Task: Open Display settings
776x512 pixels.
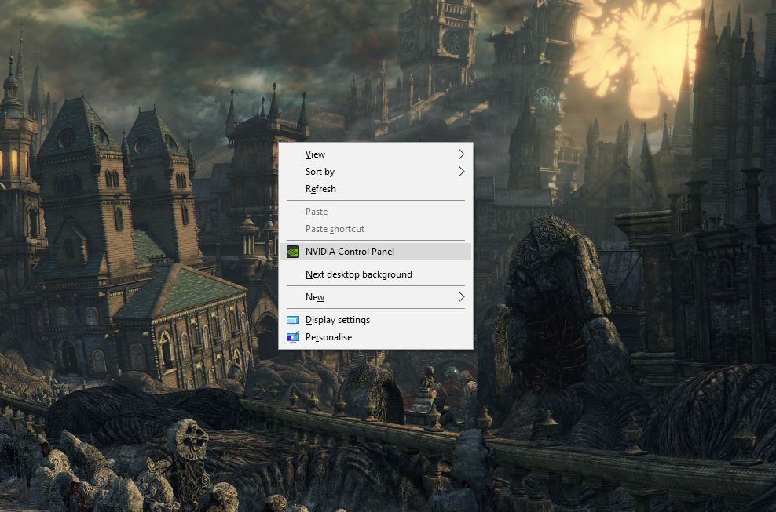Action: click(375, 320)
